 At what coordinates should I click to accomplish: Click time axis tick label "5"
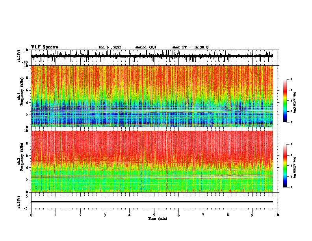[154, 215]
